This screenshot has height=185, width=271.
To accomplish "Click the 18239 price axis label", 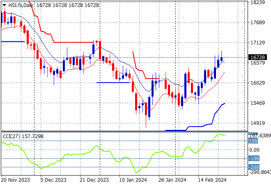I will 257,2.
